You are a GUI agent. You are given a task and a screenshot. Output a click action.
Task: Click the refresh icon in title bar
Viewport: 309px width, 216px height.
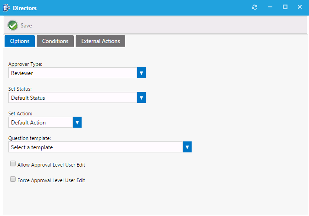tap(255, 8)
